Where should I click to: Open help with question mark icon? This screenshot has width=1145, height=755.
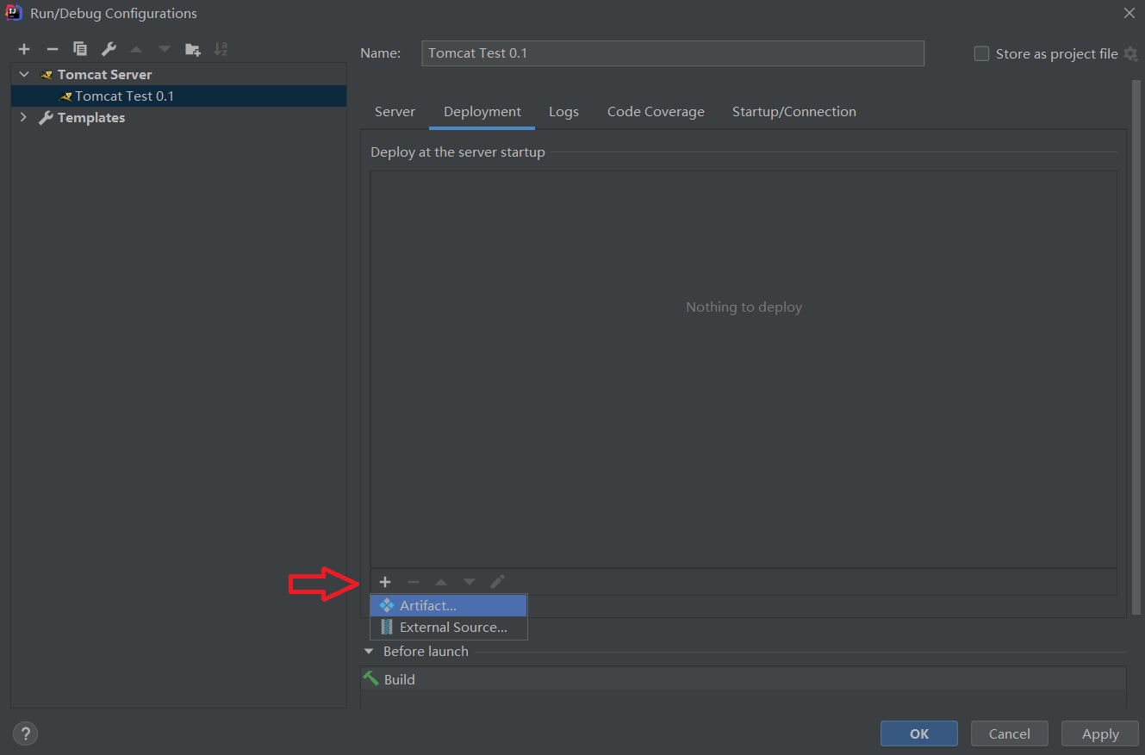[x=26, y=733]
